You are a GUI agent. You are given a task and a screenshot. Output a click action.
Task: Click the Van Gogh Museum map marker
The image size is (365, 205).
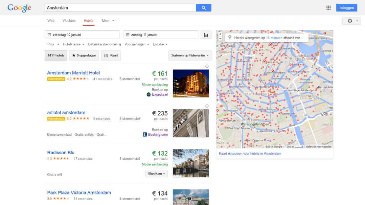tap(226, 128)
